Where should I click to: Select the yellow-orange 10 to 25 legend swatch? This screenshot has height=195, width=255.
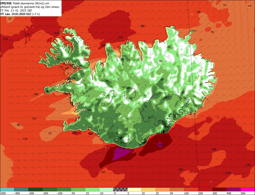[149, 189]
